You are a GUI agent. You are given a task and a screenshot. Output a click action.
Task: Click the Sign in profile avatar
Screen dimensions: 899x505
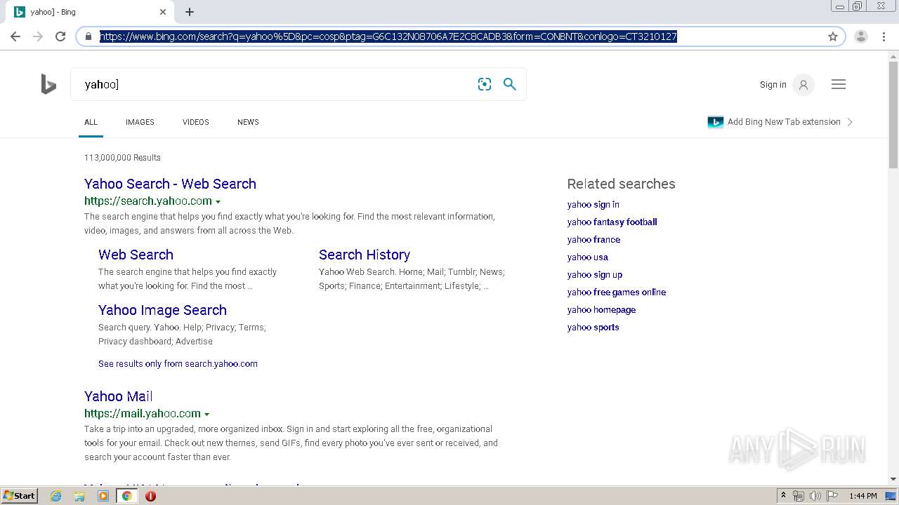pyautogui.click(x=803, y=85)
